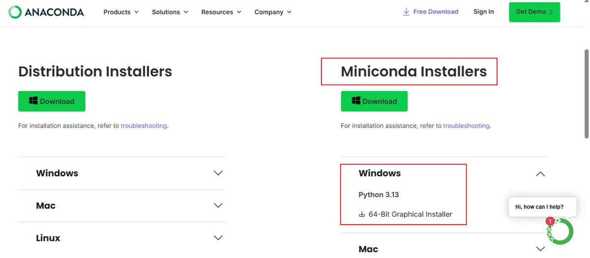Click the Free Download link
590x258 pixels.
pyautogui.click(x=430, y=11)
